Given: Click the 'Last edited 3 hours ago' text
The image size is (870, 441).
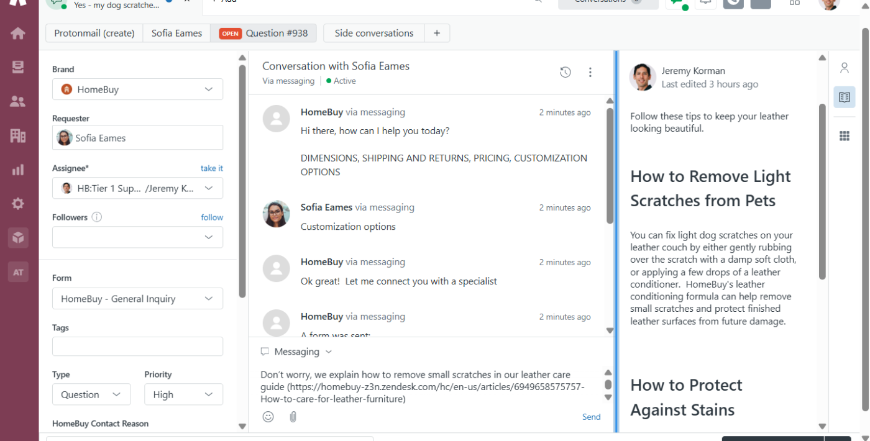Looking at the screenshot, I should 710,84.
